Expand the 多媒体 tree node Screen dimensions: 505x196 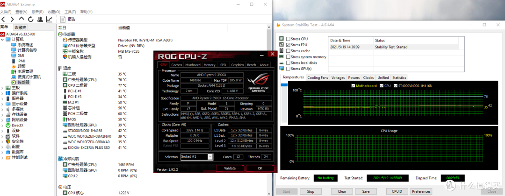click(3, 109)
